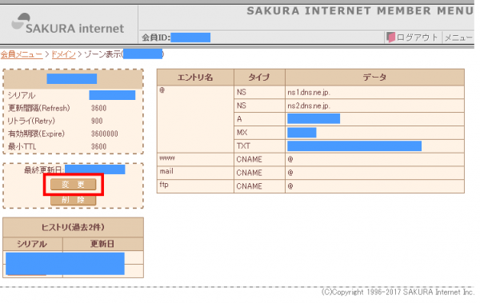The height and width of the screenshot is (303, 480).
Task: Click the TXT record type cell
Action: point(259,146)
